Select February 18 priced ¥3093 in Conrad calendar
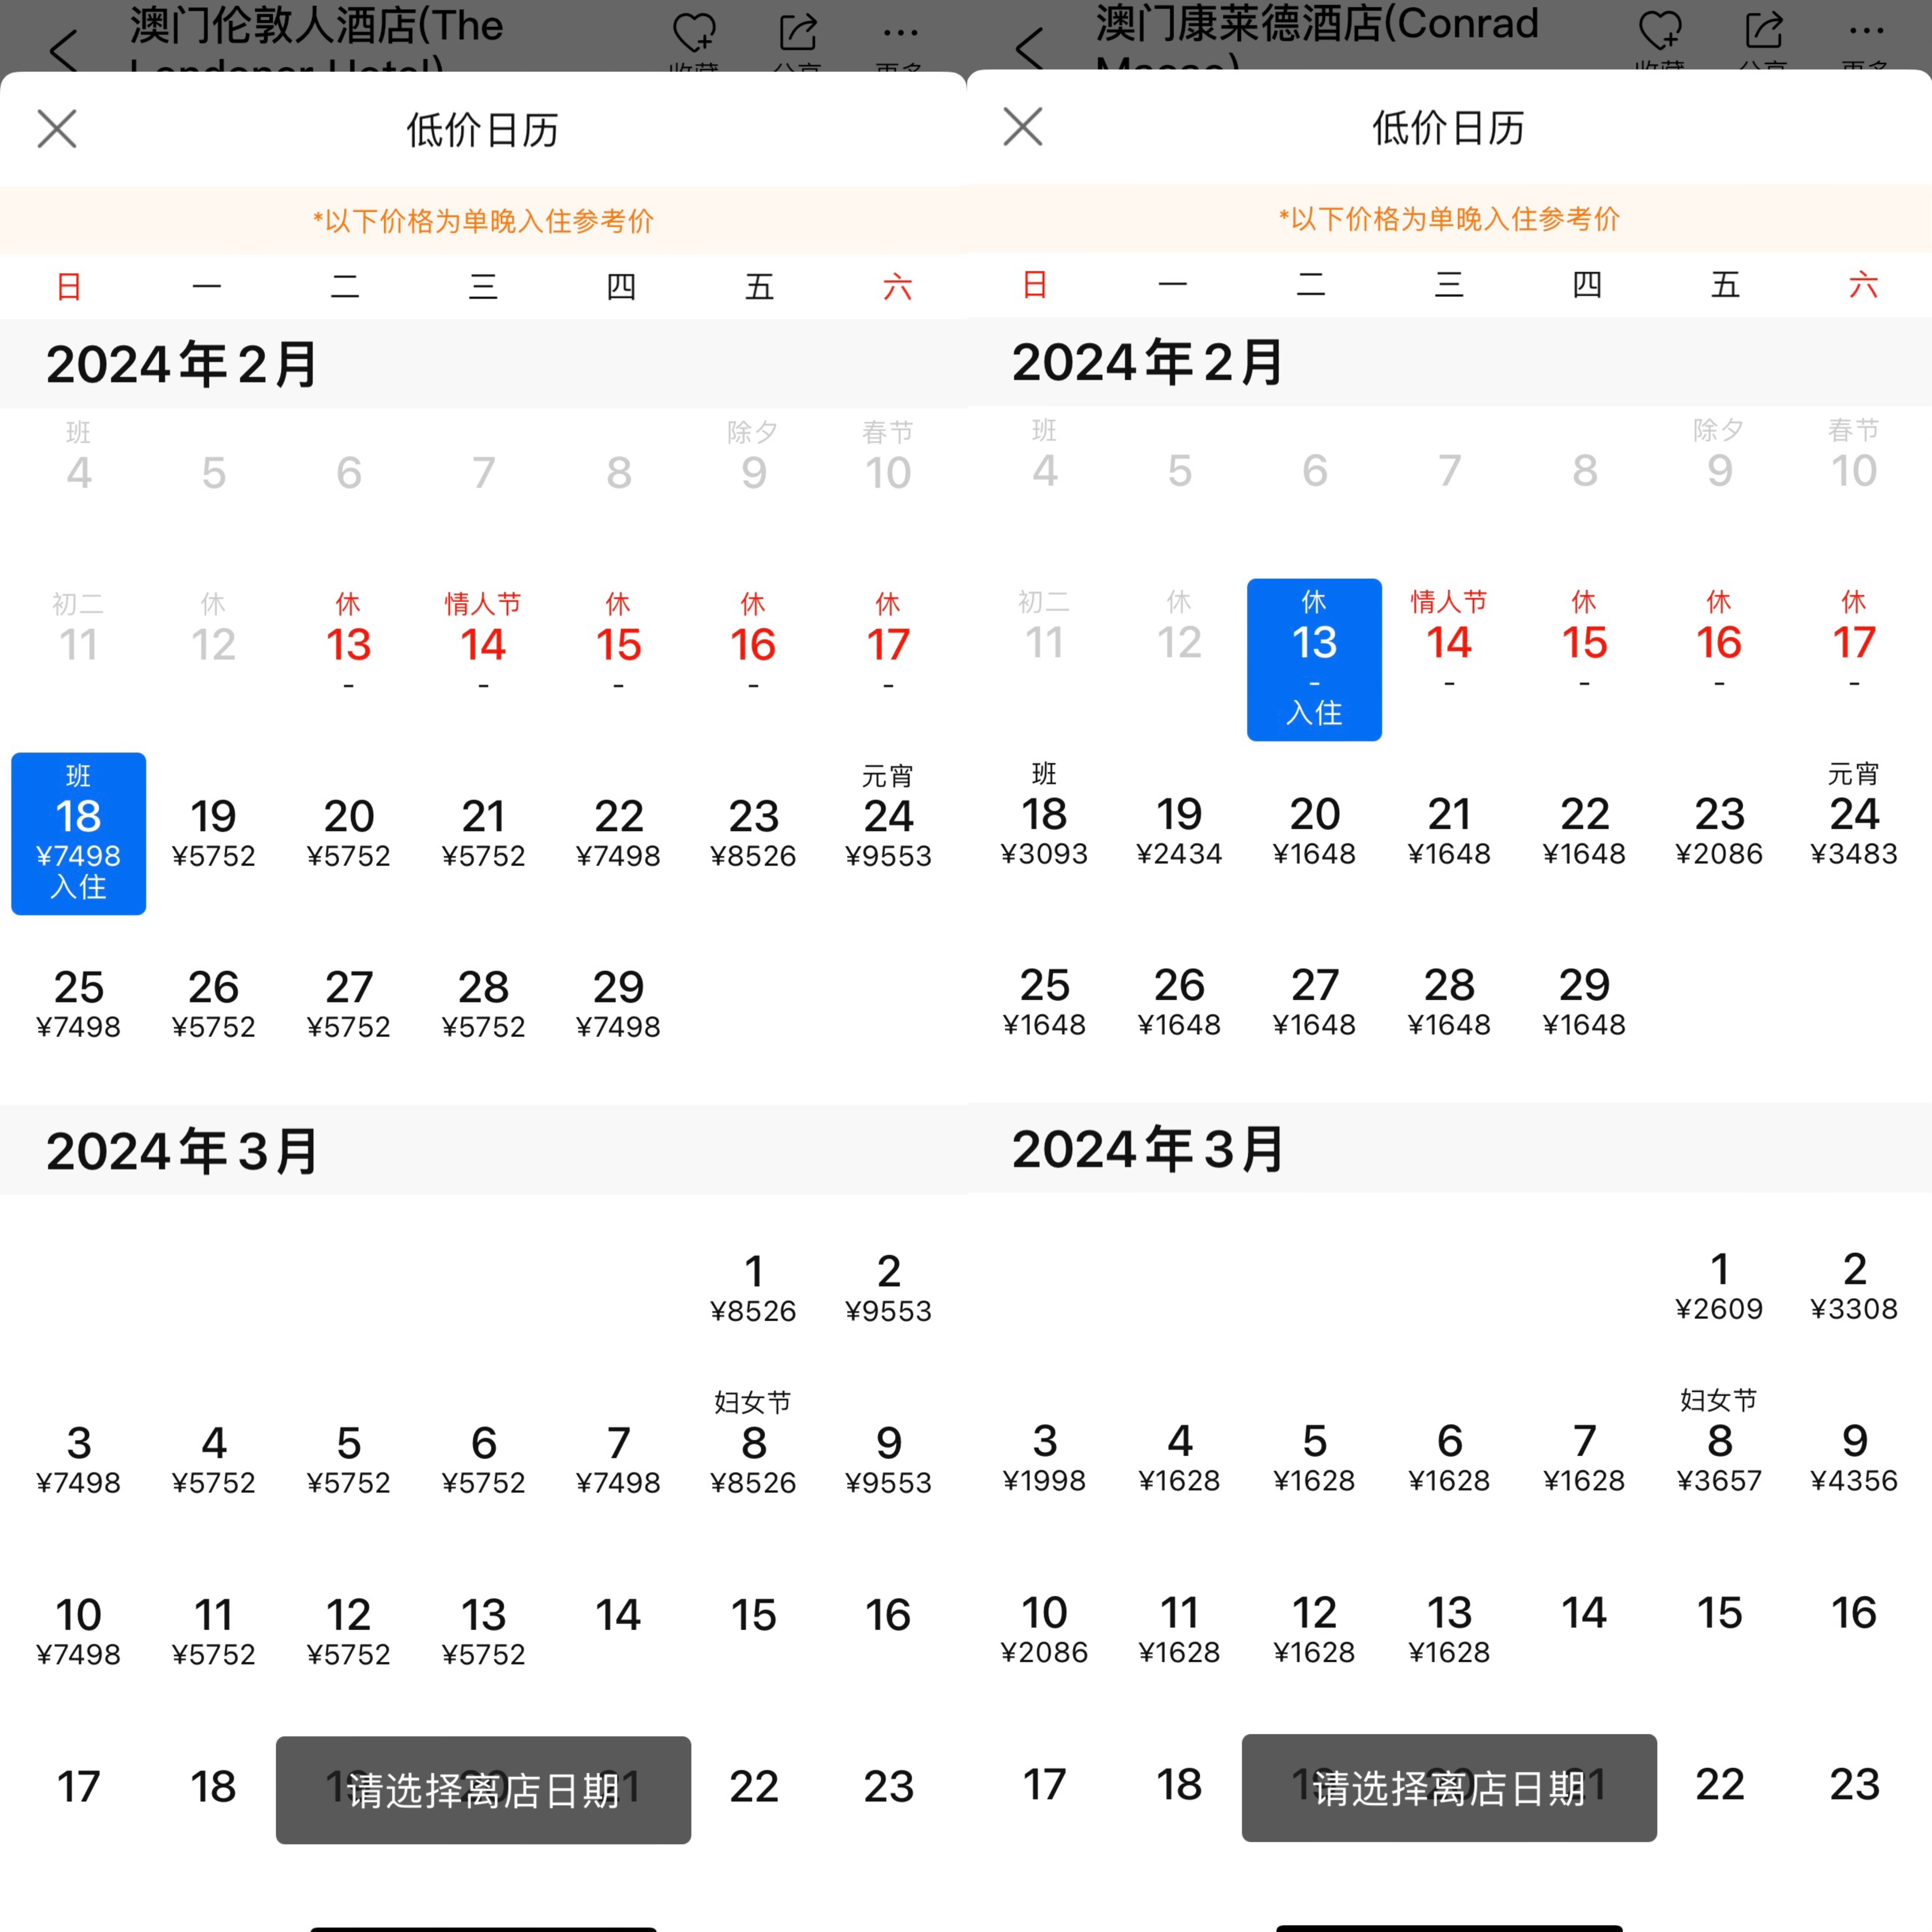 (1044, 830)
